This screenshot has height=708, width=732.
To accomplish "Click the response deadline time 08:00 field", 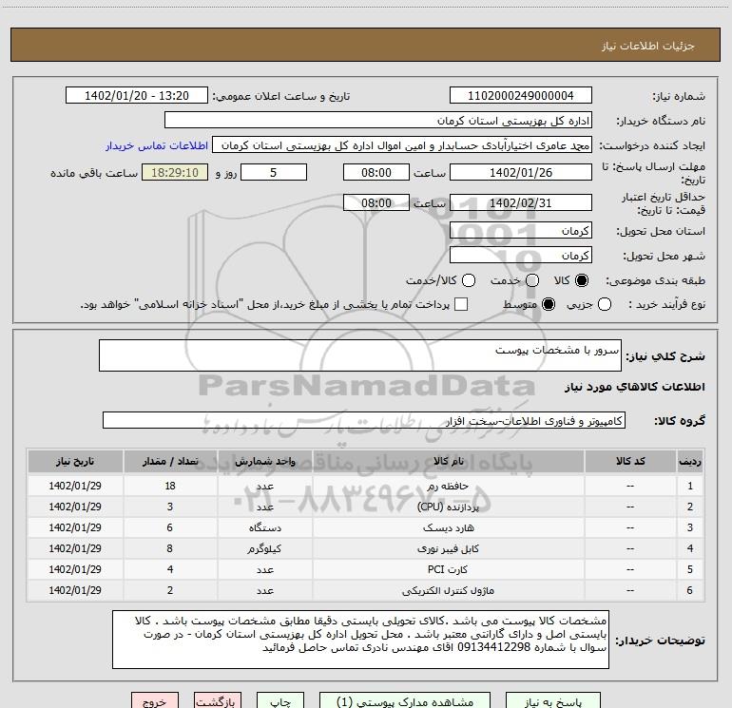I will 376,173.
